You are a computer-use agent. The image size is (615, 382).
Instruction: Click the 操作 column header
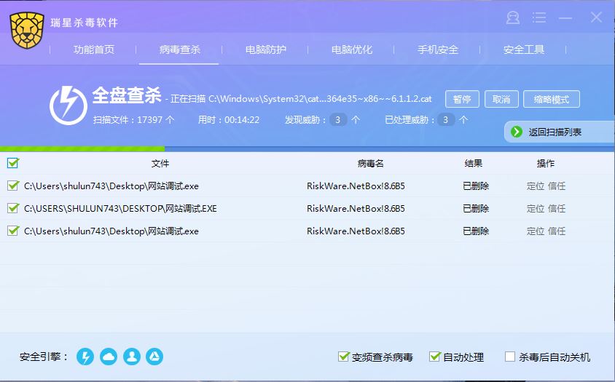point(546,164)
